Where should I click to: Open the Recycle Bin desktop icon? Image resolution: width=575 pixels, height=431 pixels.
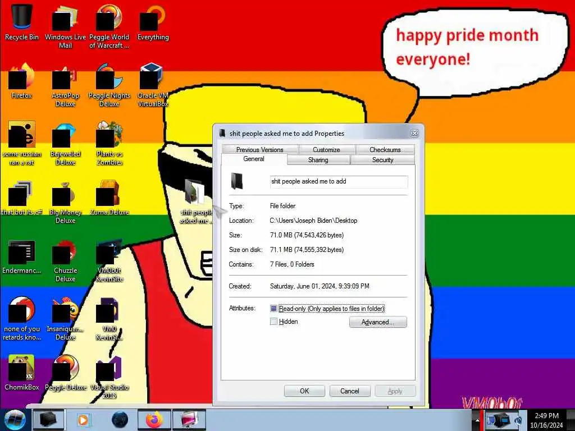[x=22, y=22]
